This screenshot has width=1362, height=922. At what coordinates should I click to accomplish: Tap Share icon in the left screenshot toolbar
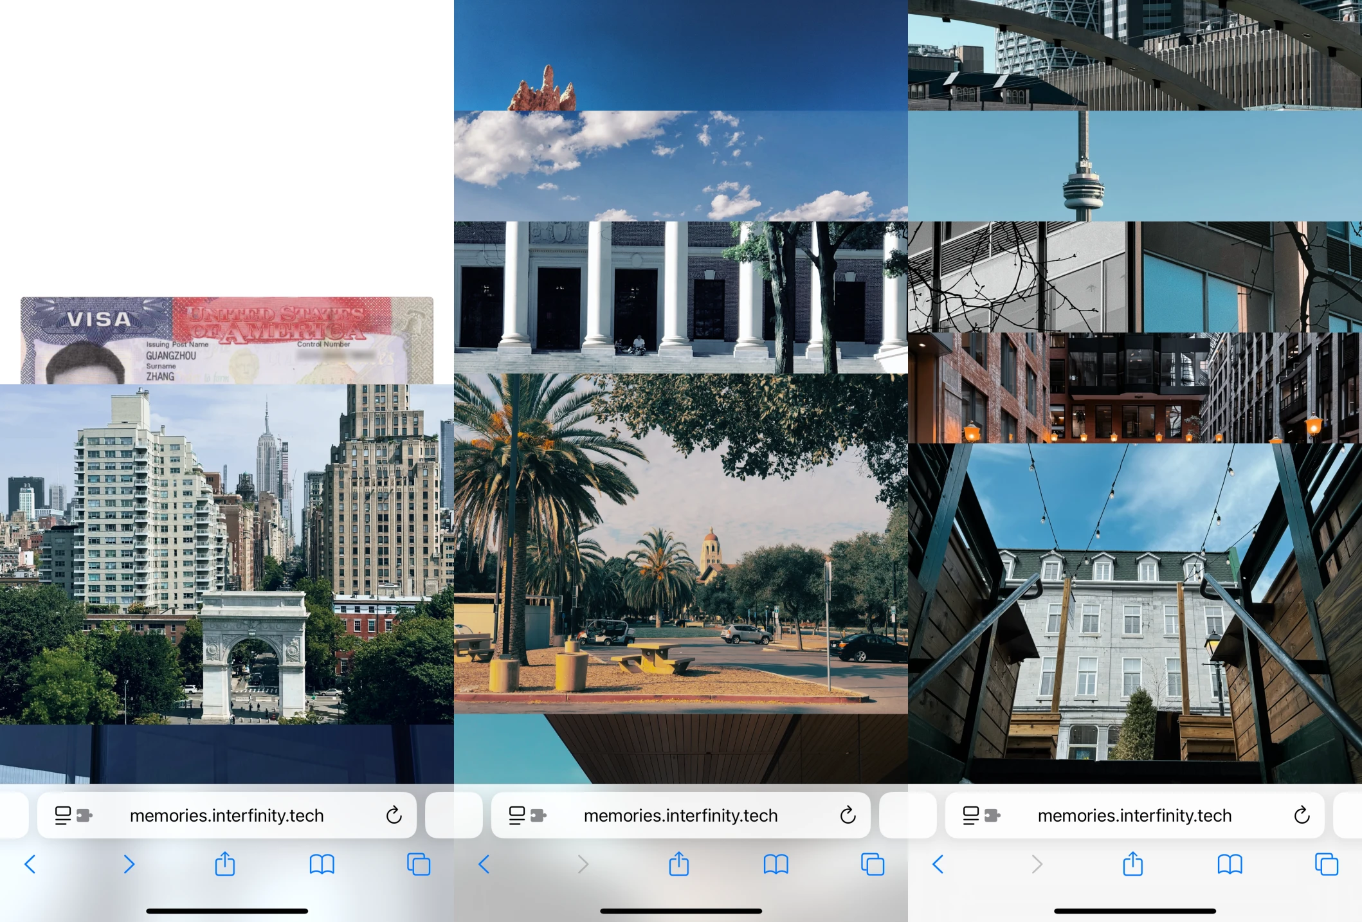225,864
